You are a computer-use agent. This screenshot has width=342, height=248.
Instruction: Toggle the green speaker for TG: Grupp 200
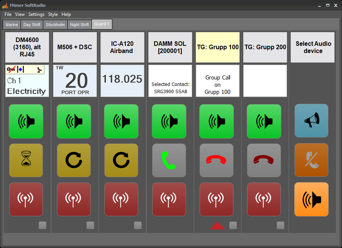pyautogui.click(x=264, y=121)
